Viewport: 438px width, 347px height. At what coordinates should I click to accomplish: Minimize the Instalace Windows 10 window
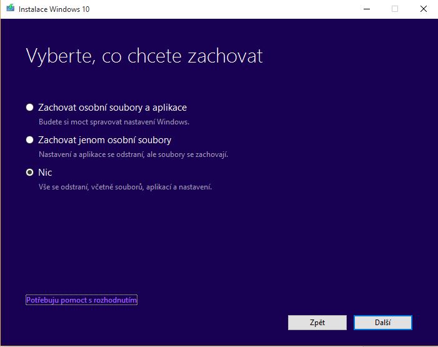367,9
